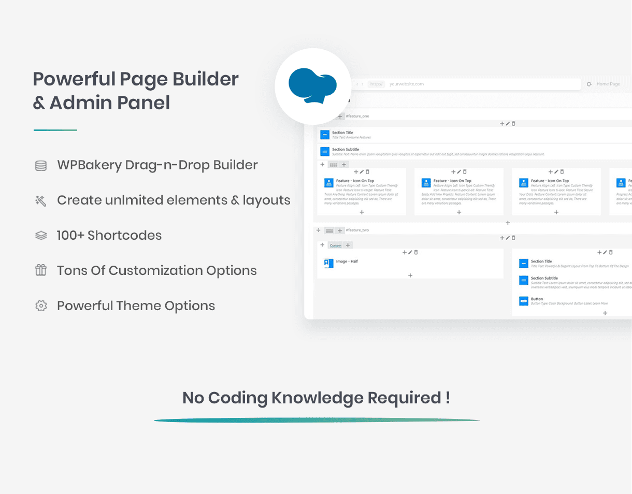Add row with plus beside #feature_one
This screenshot has width=632, height=494.
click(x=340, y=117)
